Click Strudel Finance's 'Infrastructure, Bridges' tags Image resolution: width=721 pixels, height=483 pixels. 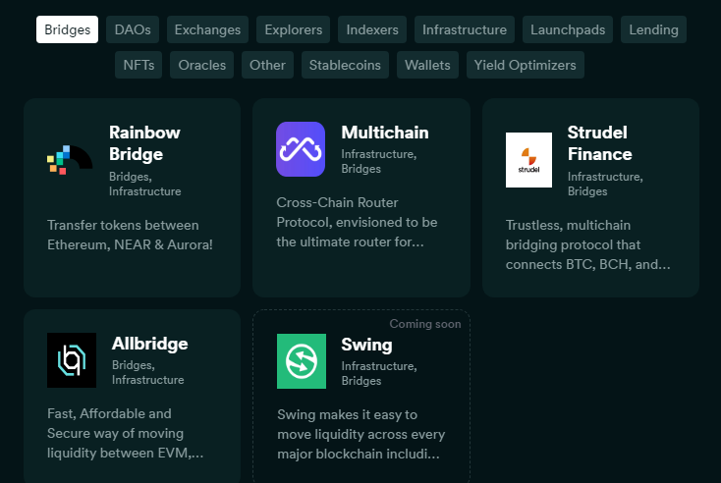click(605, 184)
